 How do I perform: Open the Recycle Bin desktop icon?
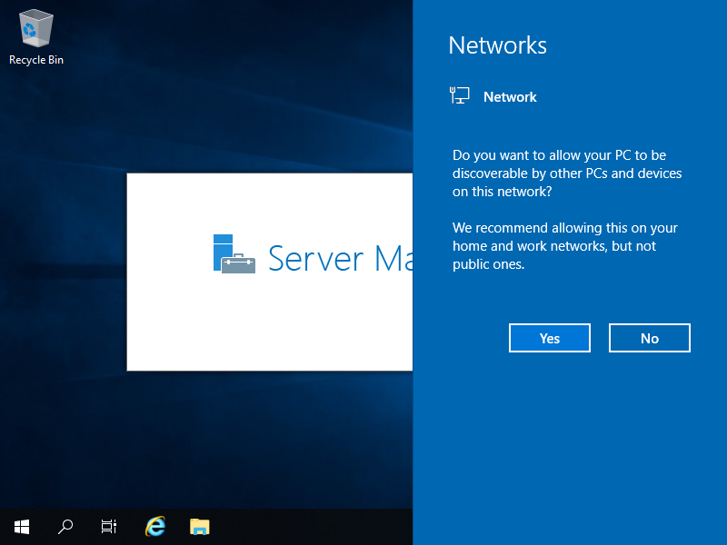tap(36, 38)
